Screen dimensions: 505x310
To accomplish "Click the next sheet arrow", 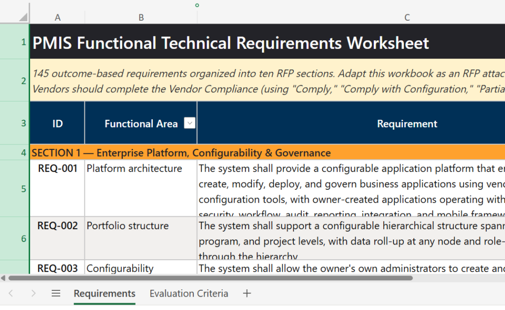I will click(x=33, y=293).
